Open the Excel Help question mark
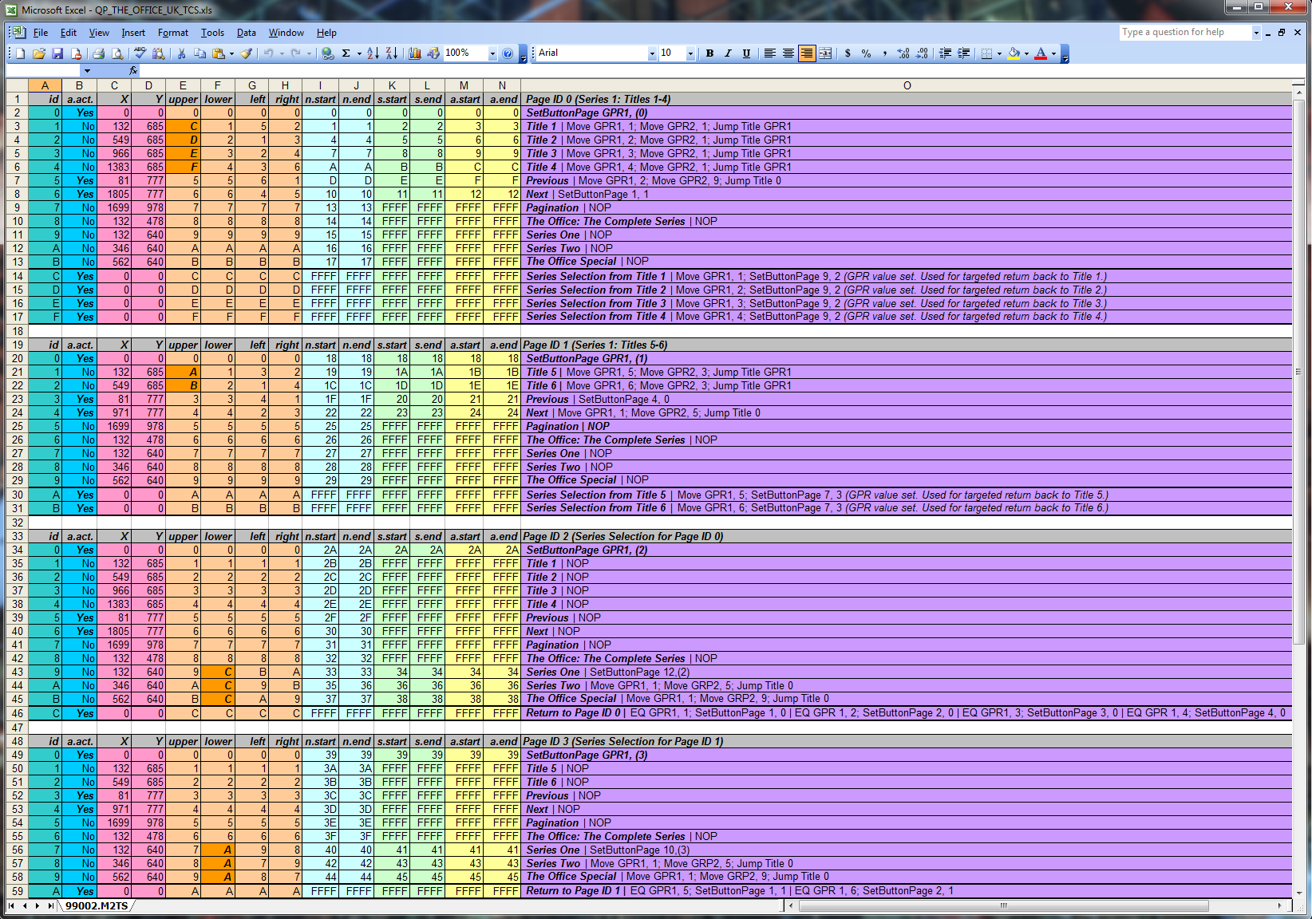The height and width of the screenshot is (919, 1312). [x=508, y=53]
